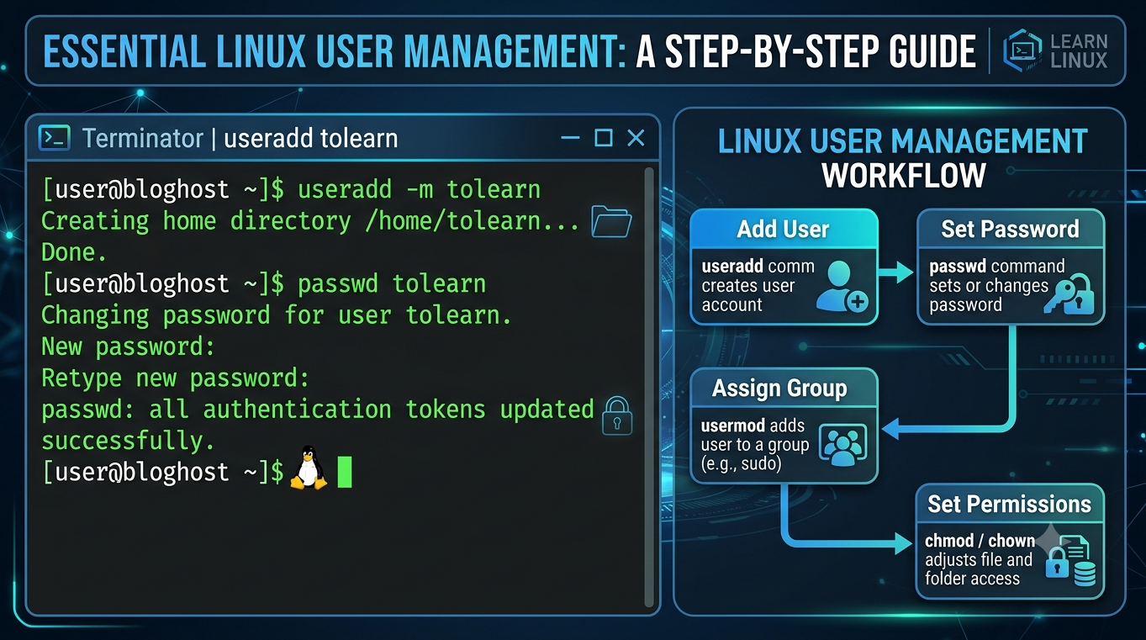Click the "successfully." output line
This screenshot has width=1146, height=640.
129,441
